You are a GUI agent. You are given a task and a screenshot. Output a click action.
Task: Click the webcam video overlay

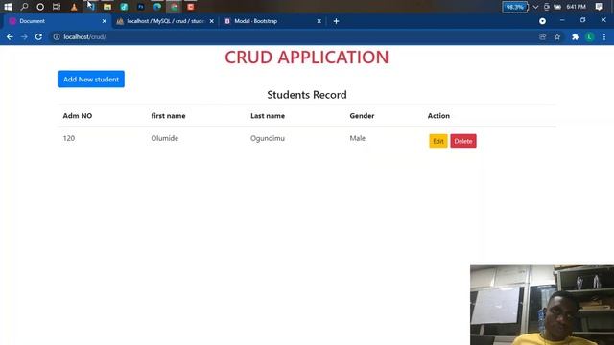tap(542, 305)
